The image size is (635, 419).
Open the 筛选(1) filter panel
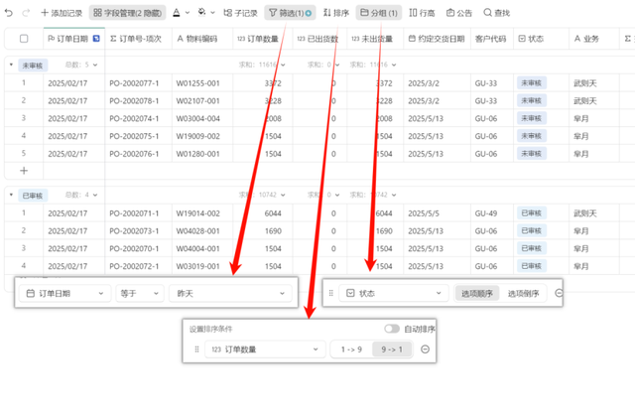coord(290,13)
